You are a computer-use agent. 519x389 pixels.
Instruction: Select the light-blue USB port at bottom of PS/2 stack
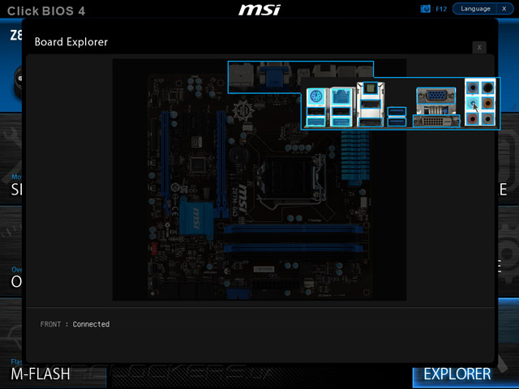coord(315,122)
